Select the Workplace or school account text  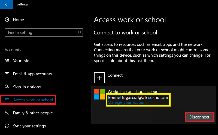(x=134, y=91)
